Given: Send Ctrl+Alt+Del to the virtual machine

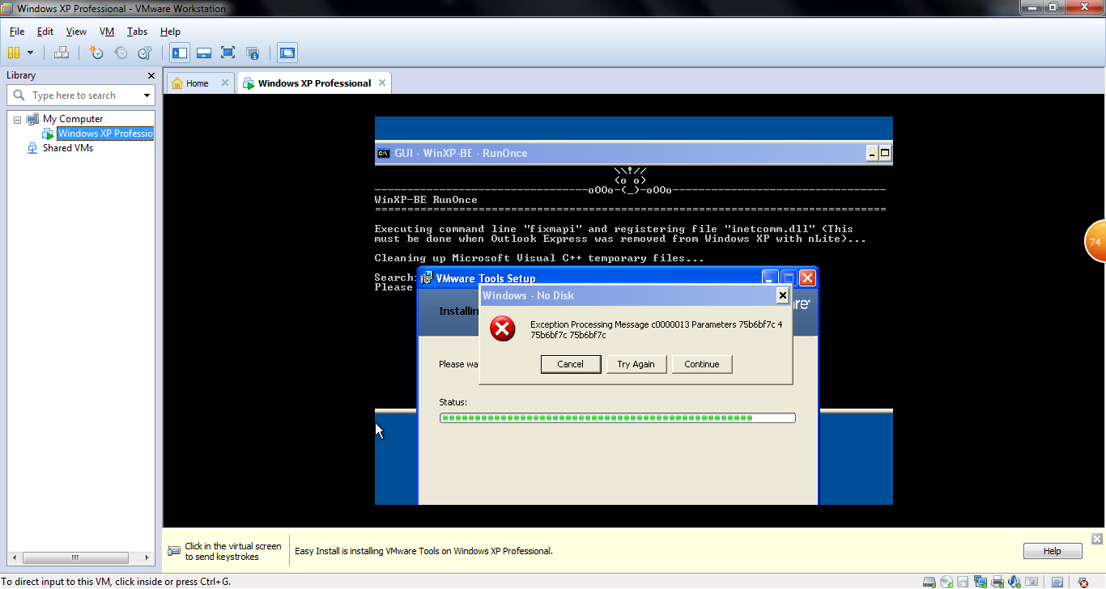Looking at the screenshot, I should [62, 53].
